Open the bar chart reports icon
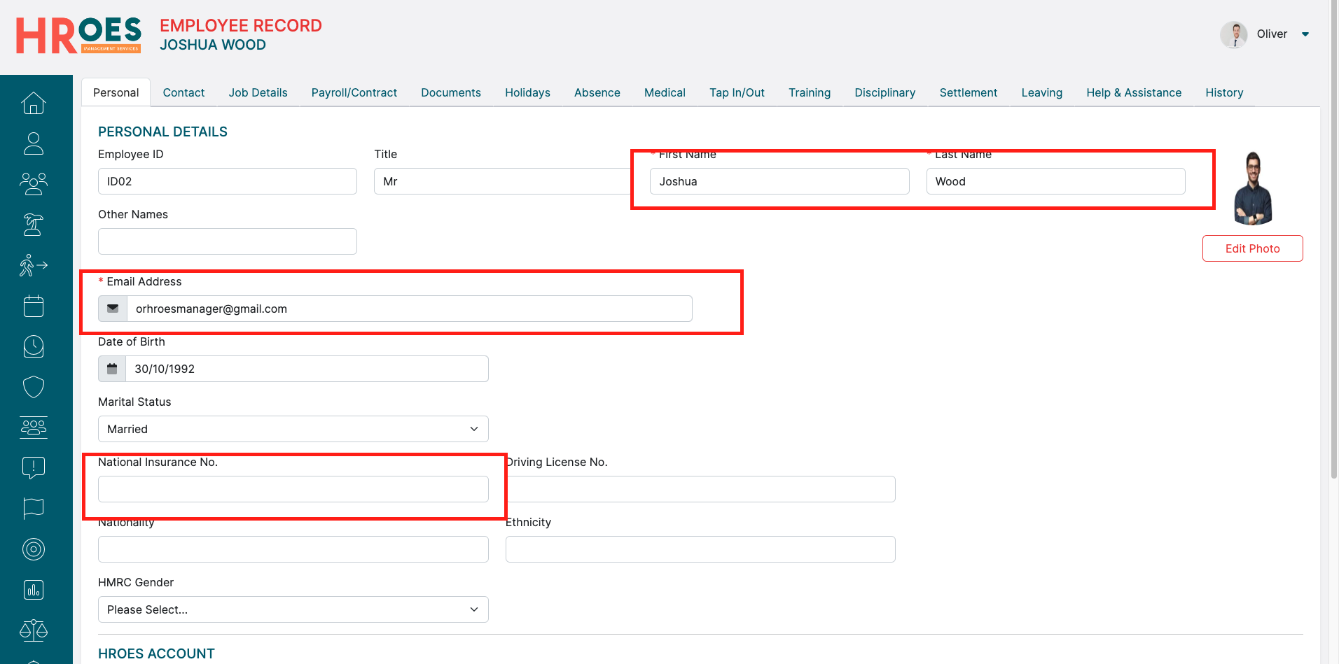This screenshot has width=1339, height=664. (34, 590)
